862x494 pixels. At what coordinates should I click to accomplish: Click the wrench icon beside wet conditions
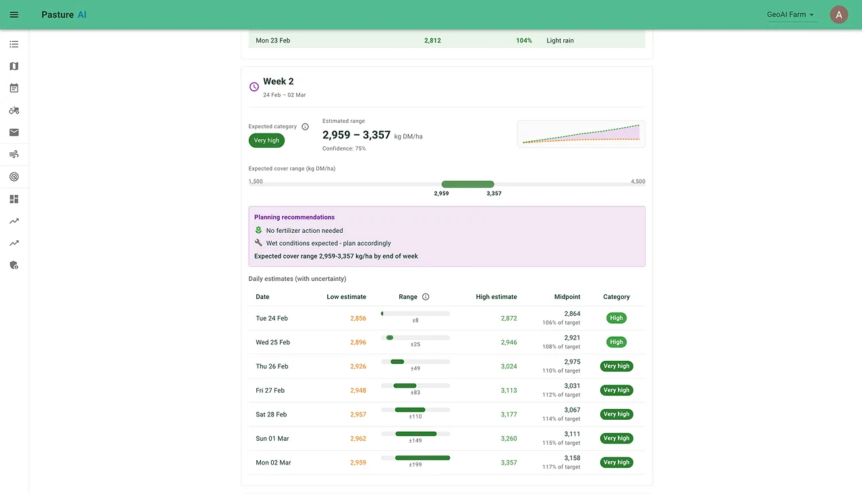[x=258, y=243]
